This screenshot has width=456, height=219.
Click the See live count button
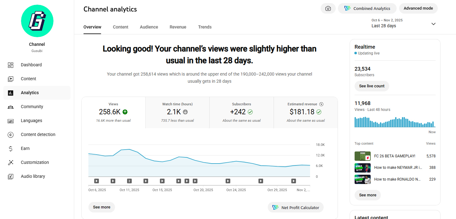[372, 86]
